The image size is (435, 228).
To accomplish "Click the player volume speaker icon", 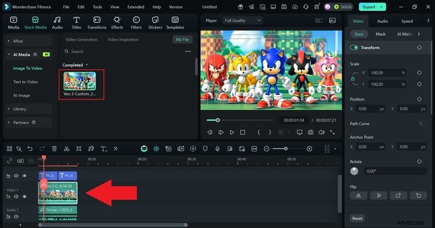I will coord(321,132).
